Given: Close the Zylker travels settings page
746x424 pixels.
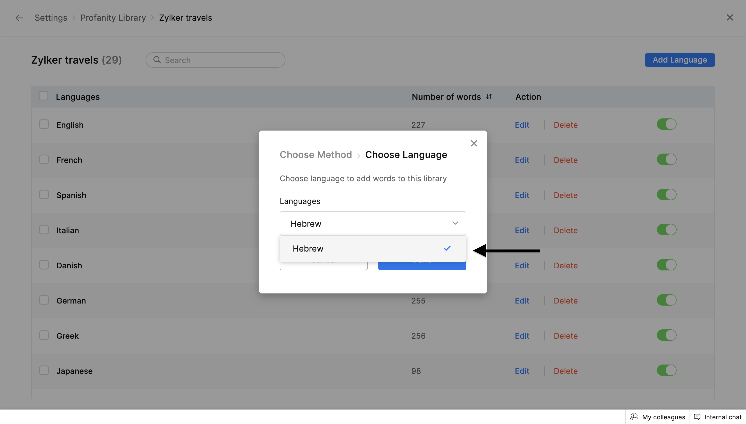Looking at the screenshot, I should [x=730, y=18].
